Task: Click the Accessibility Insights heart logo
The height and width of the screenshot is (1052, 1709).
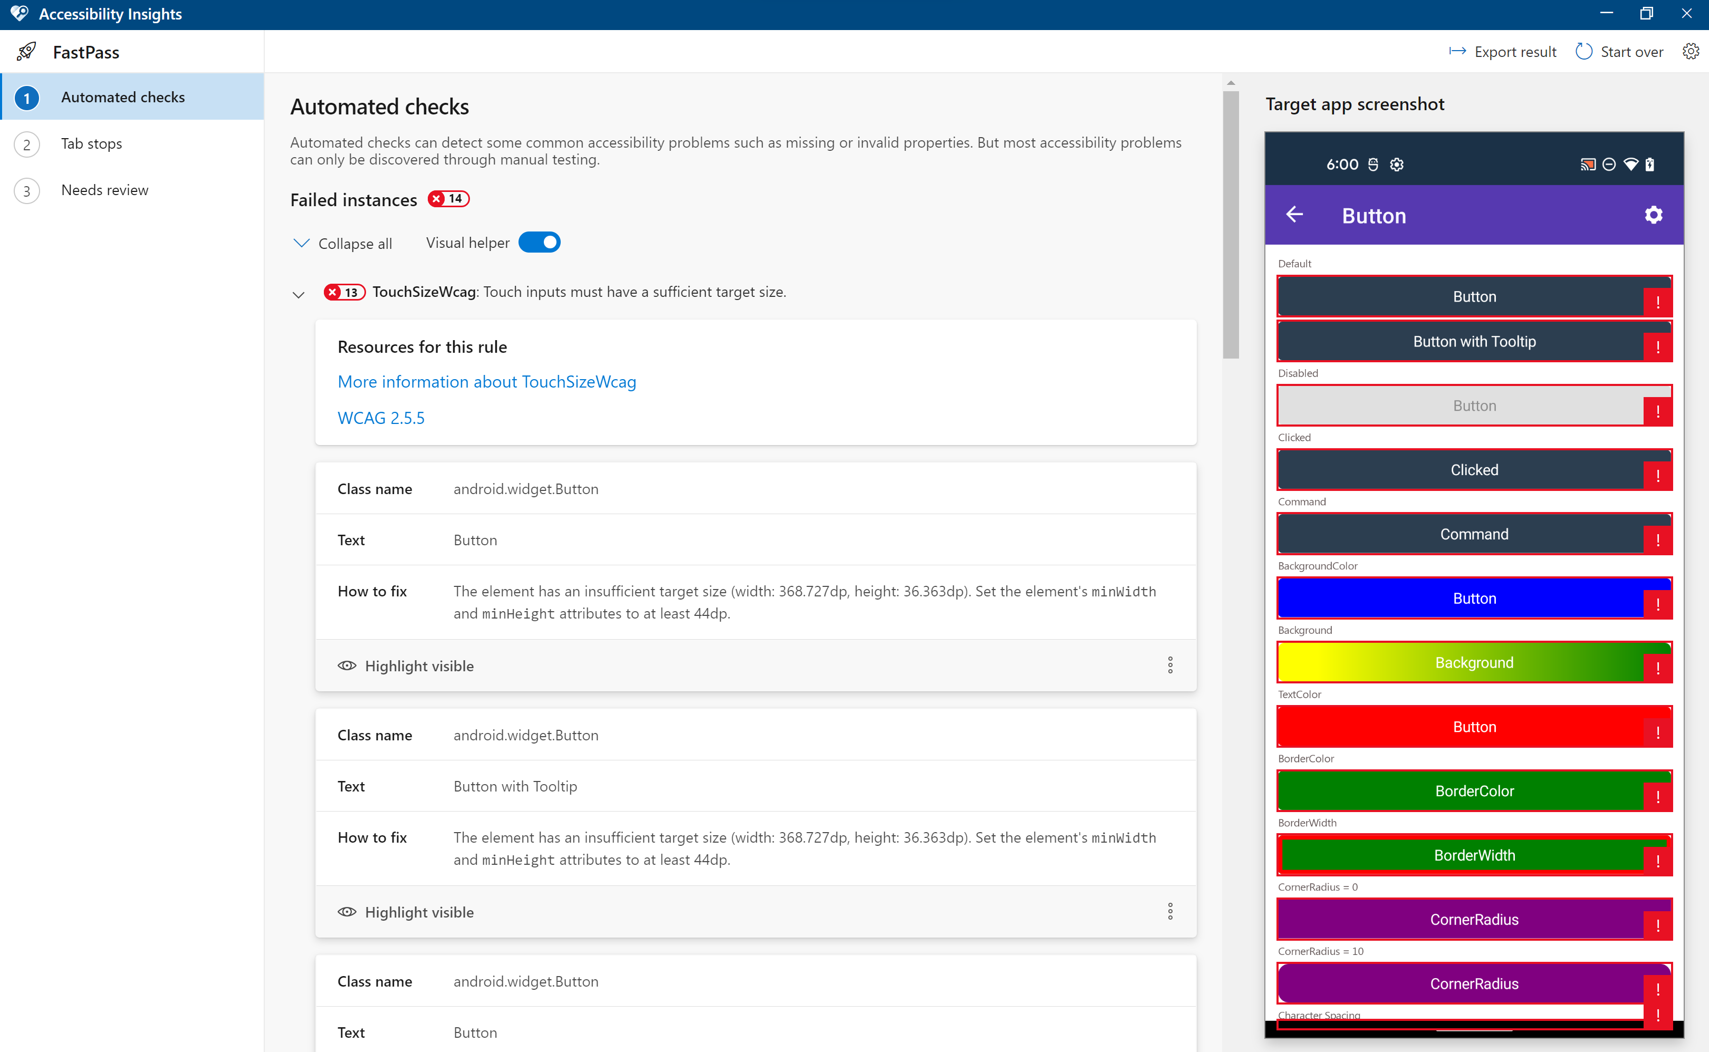Action: [x=20, y=14]
